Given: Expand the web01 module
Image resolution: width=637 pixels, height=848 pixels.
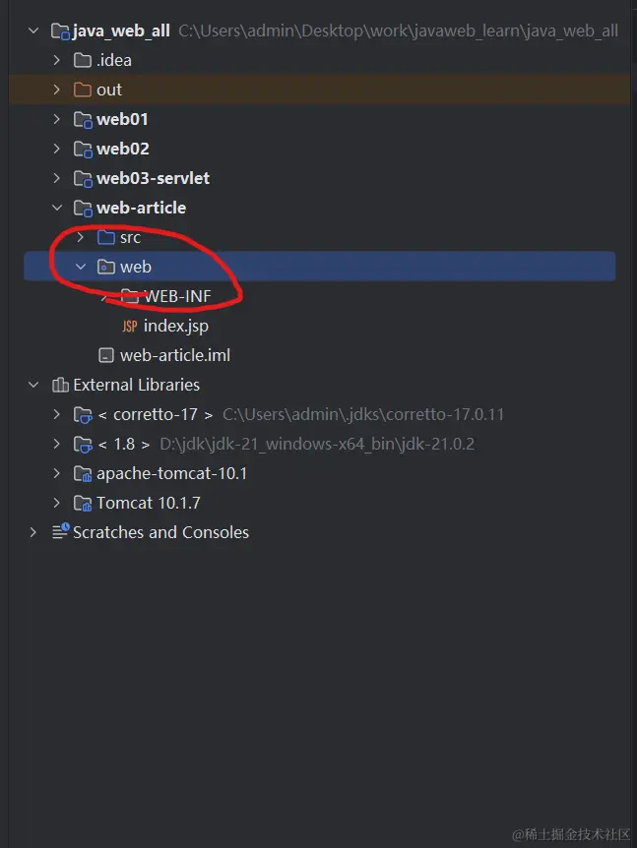Looking at the screenshot, I should 56,119.
